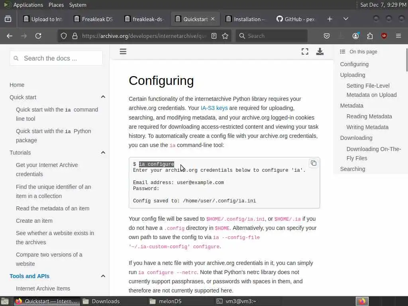Jump to Writing Metadata section
This screenshot has width=408, height=306.
[x=367, y=127]
